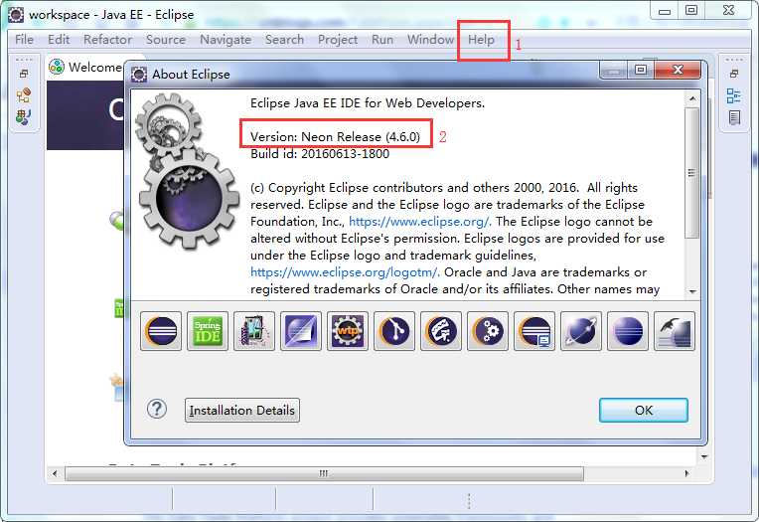
Task: Click the plain blue sphere plug-in icon
Action: (x=628, y=331)
